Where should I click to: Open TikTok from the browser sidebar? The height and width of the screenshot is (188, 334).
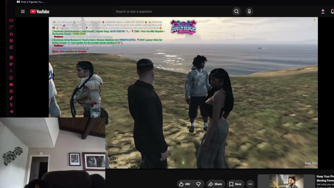(11, 98)
